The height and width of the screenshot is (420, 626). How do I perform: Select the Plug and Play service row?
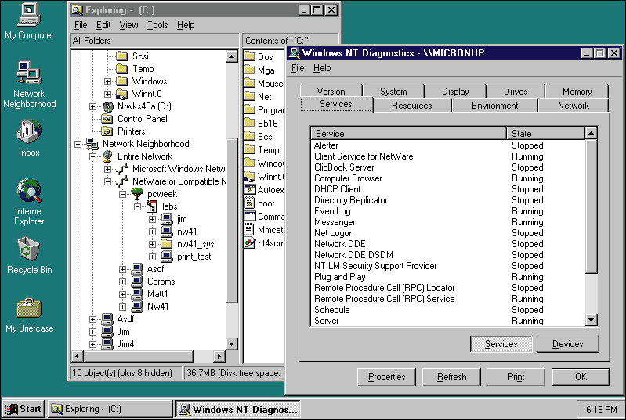click(447, 277)
